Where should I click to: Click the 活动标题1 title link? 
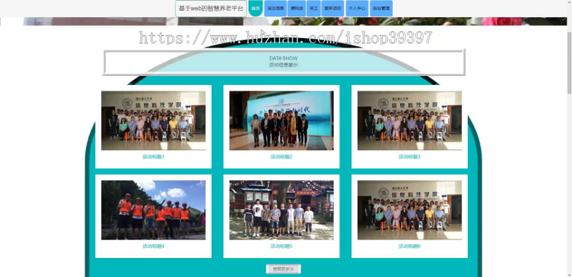153,157
